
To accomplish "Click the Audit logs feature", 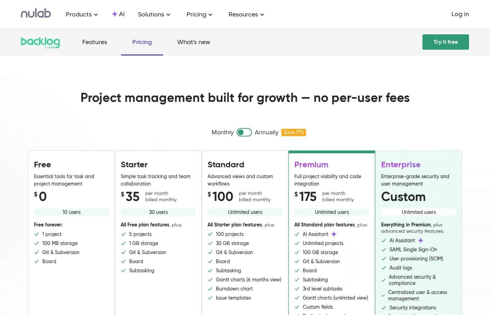I will pyautogui.click(x=401, y=268).
